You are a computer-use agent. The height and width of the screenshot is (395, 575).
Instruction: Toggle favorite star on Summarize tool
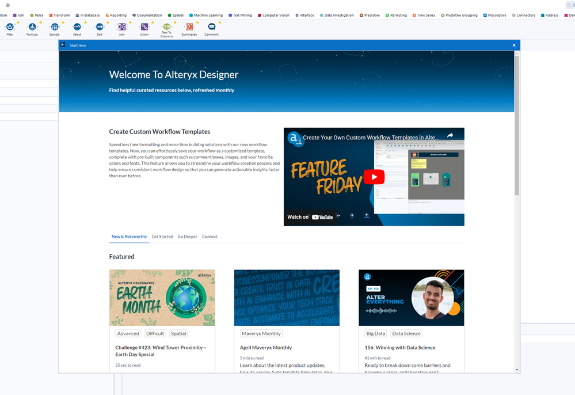coord(197,22)
